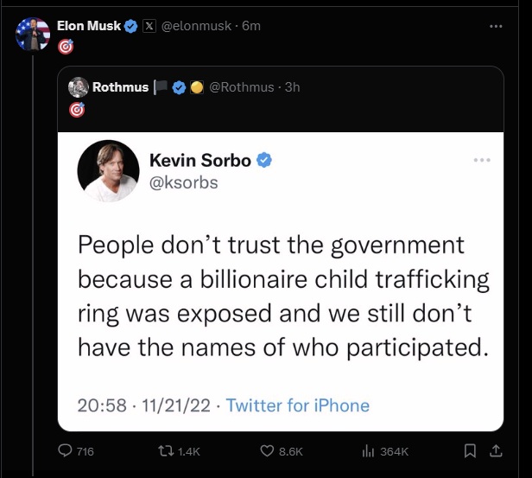
Task: Click Elon Musk's blue verified badge
Action: pyautogui.click(x=131, y=26)
